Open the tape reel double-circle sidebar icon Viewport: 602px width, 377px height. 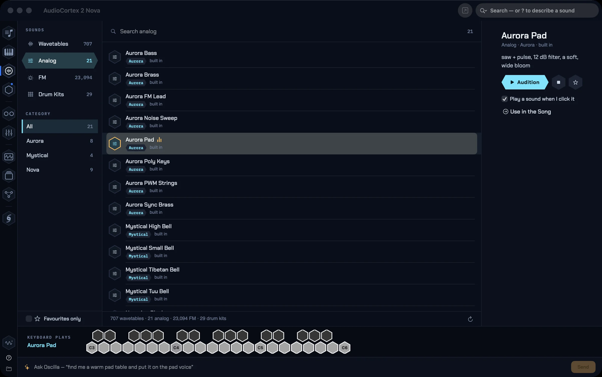[9, 114]
